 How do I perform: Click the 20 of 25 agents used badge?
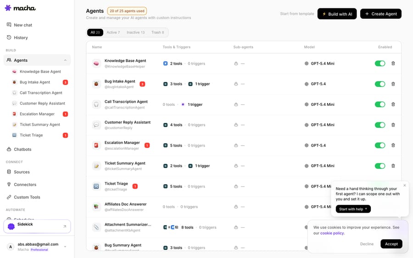127,11
